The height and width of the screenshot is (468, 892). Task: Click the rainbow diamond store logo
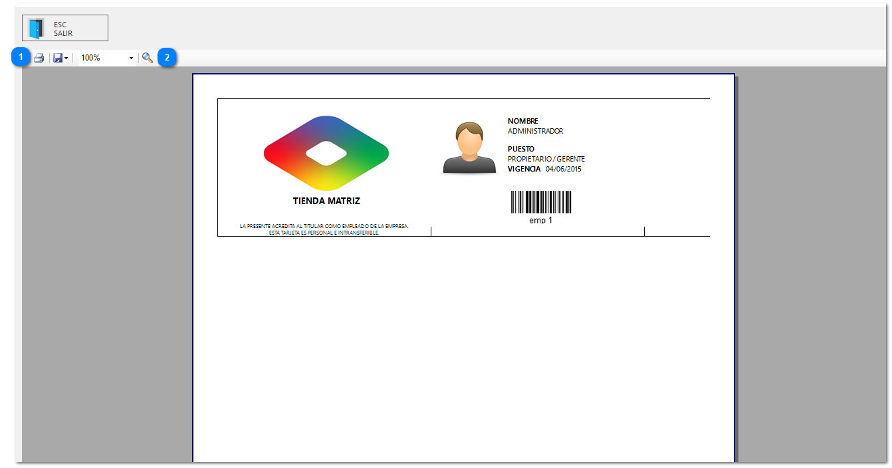pos(326,154)
